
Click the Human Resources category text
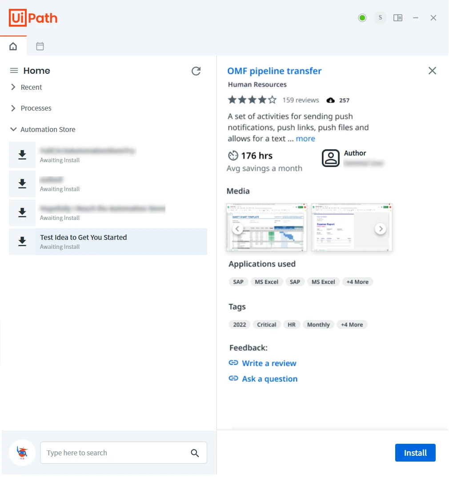257,84
